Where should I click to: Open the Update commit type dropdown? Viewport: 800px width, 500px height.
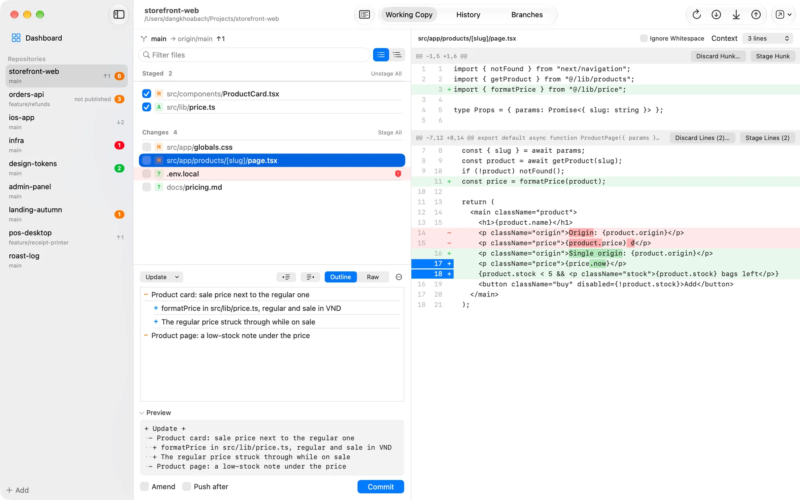point(162,277)
